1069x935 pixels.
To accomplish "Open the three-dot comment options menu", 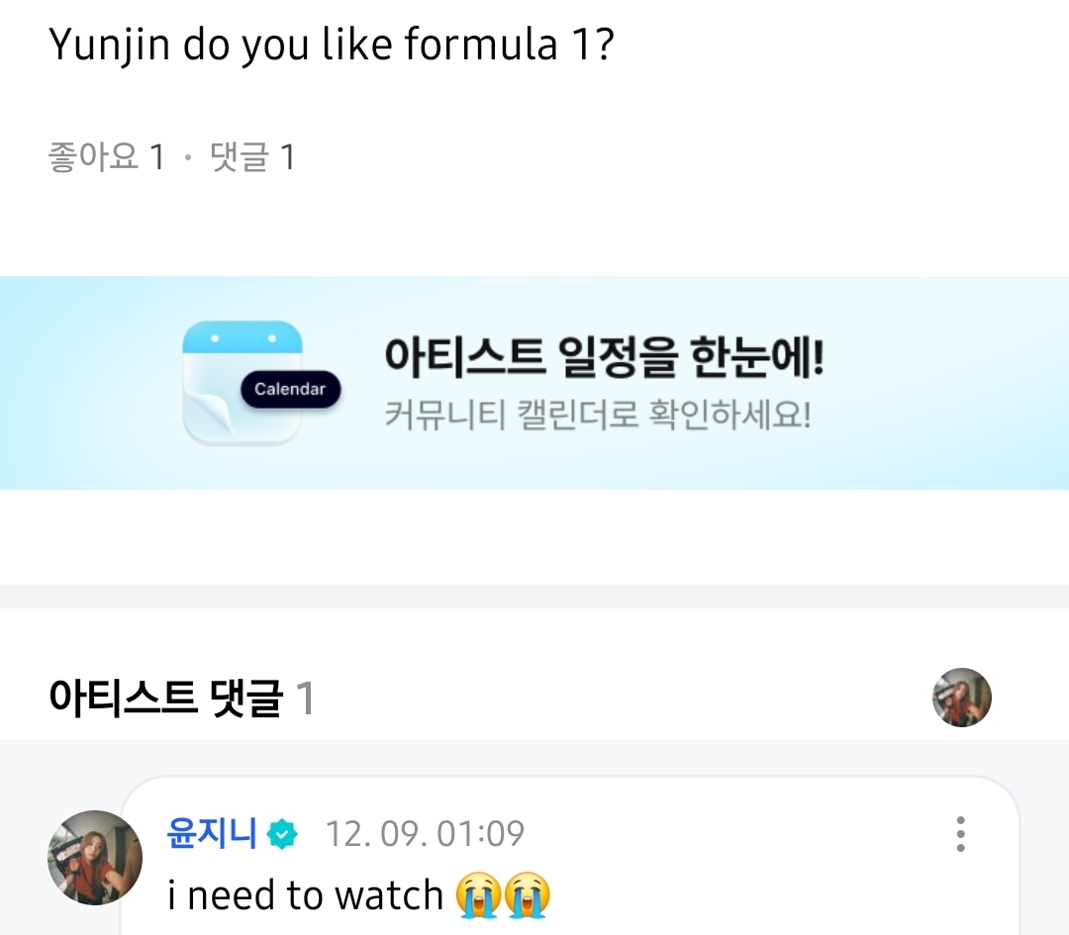I will (x=960, y=834).
